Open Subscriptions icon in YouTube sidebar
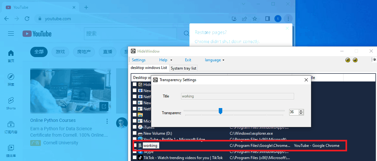Image resolution: width=377 pixels, height=161 pixels. (11, 124)
